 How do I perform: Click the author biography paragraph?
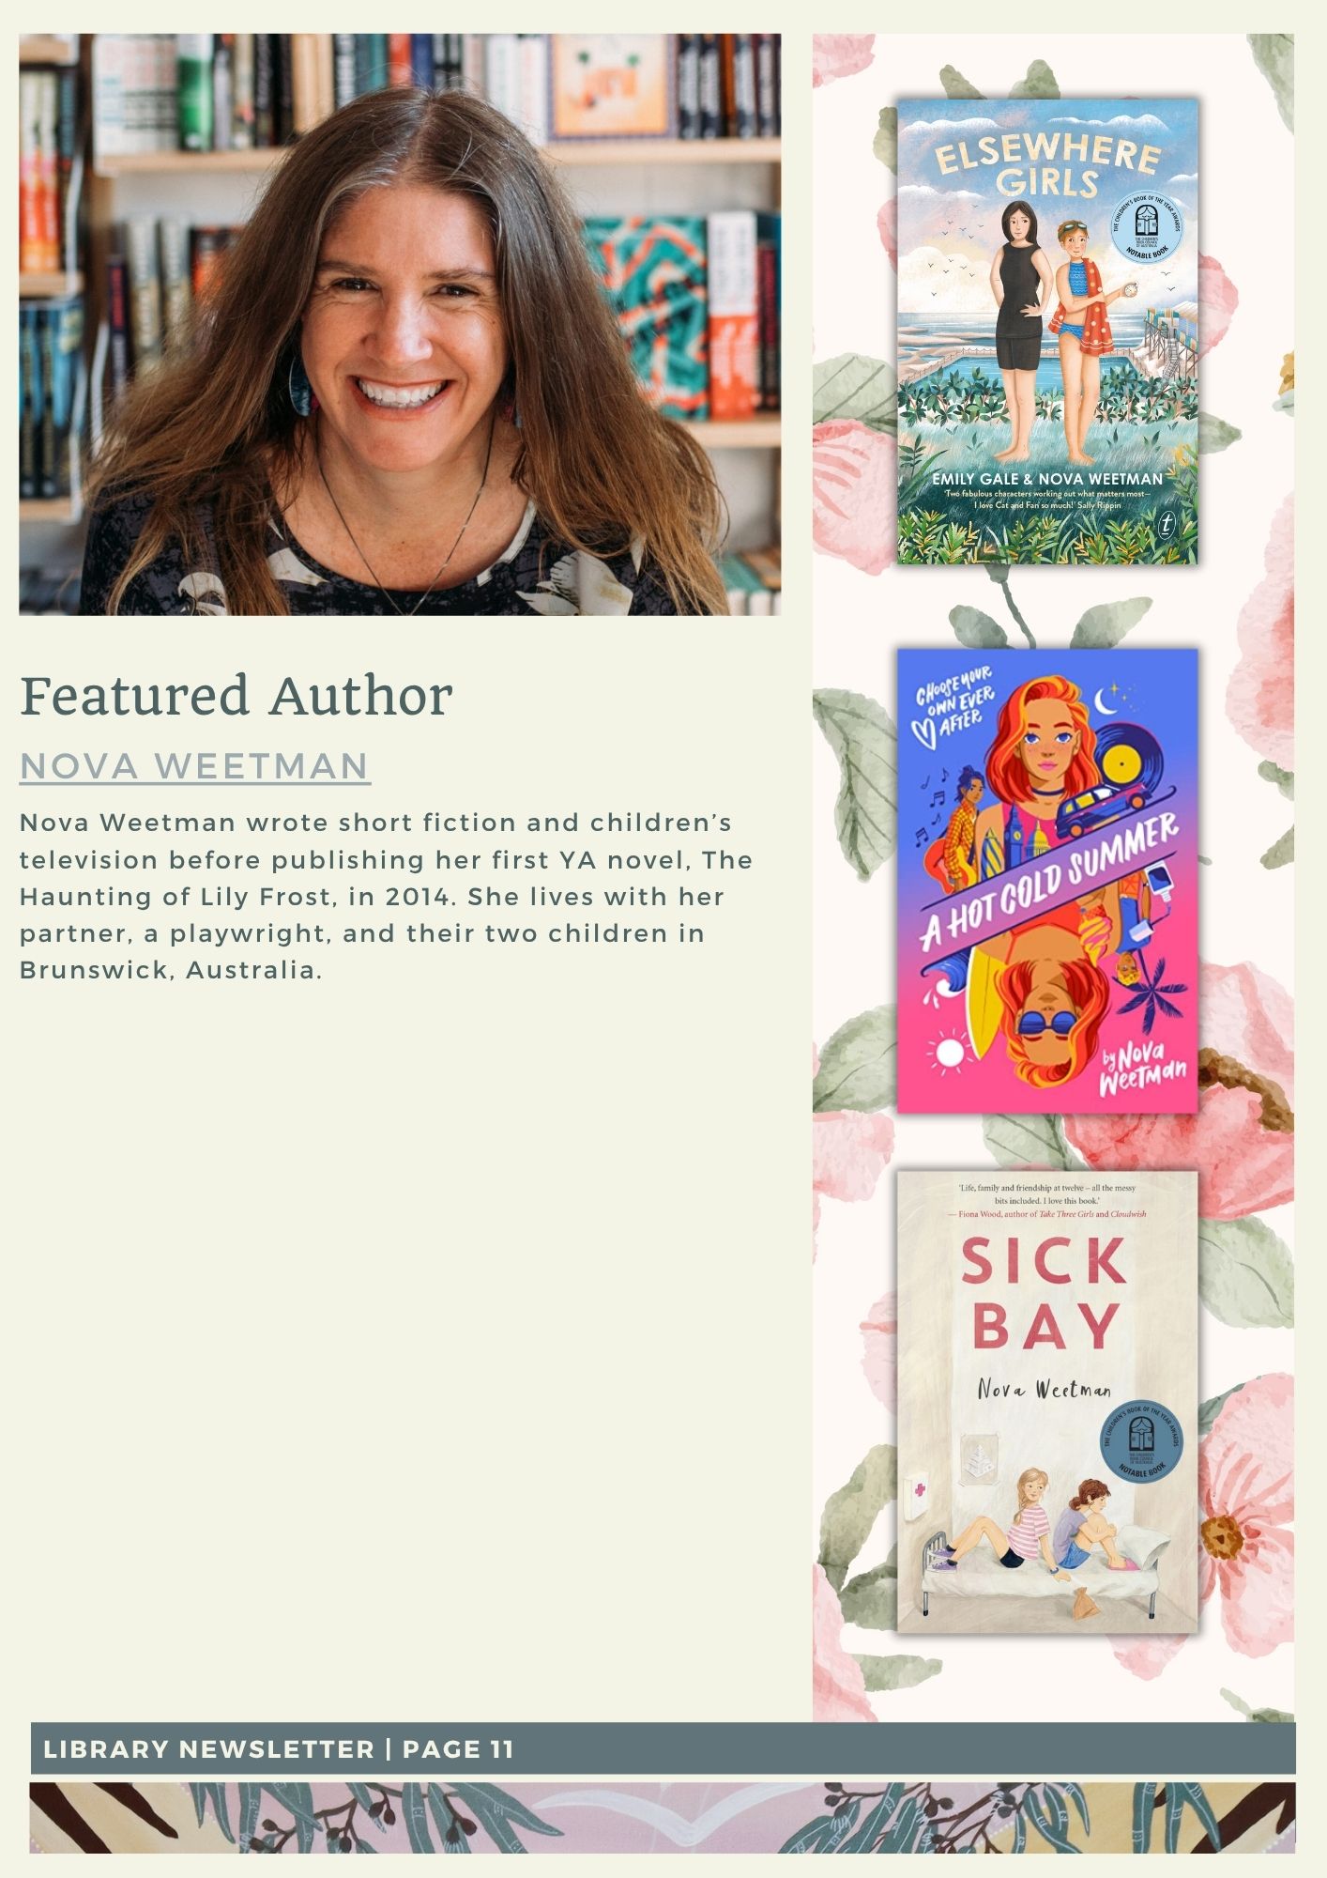pos(386,896)
